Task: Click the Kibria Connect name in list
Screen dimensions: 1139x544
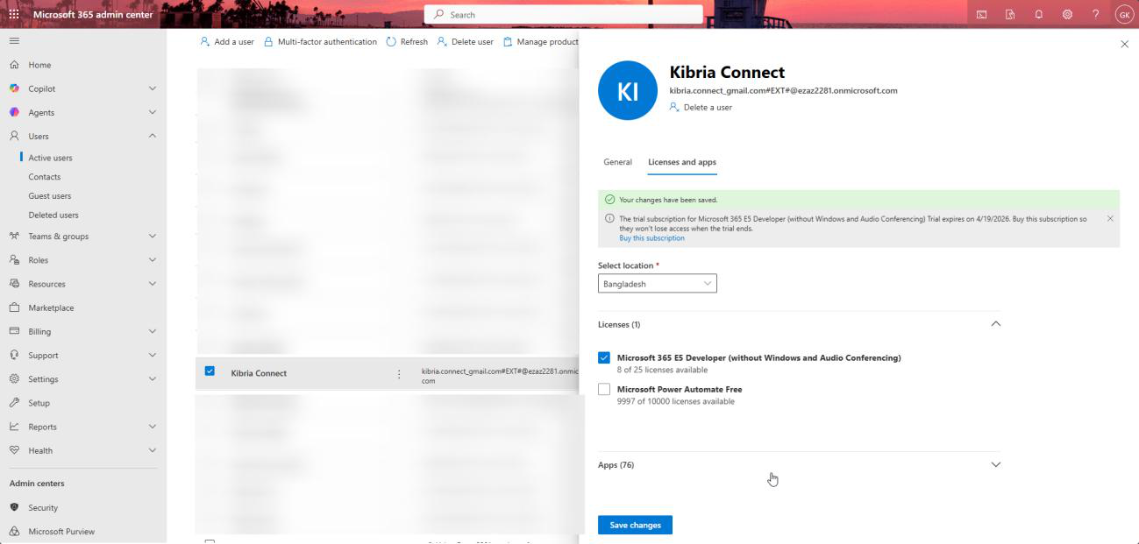Action: [259, 373]
